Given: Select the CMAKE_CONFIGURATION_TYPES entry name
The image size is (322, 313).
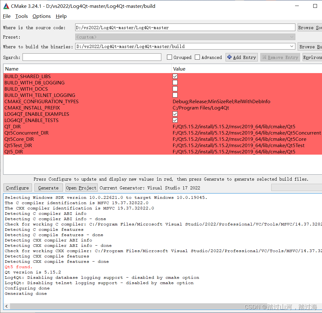Looking at the screenshot, I should pos(41,101).
